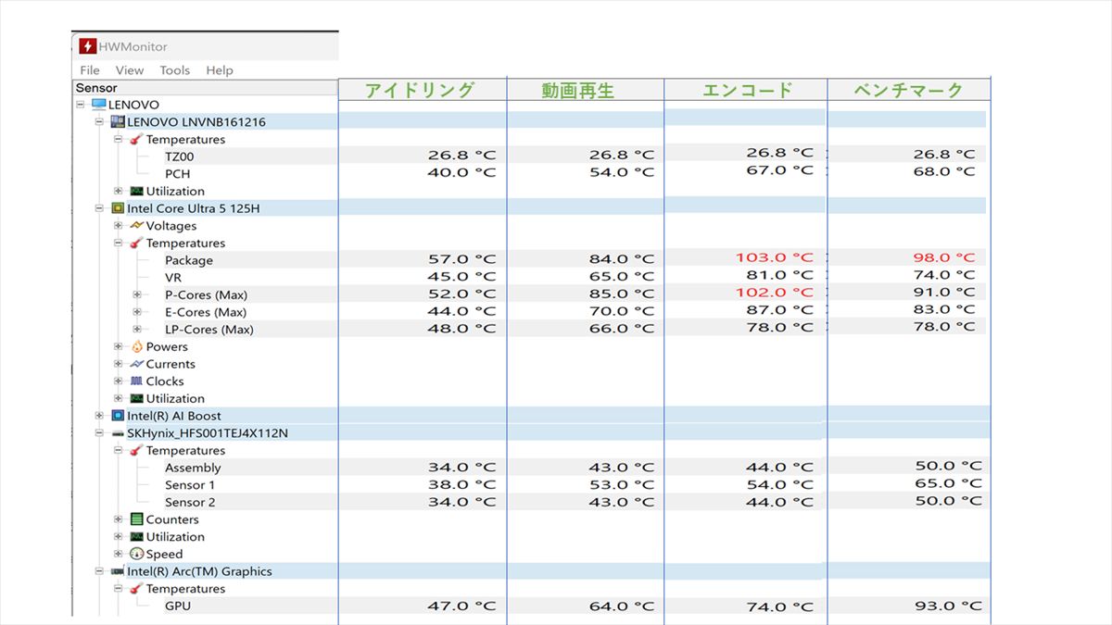Click the Intel Arc Graphics card icon

pyautogui.click(x=118, y=571)
